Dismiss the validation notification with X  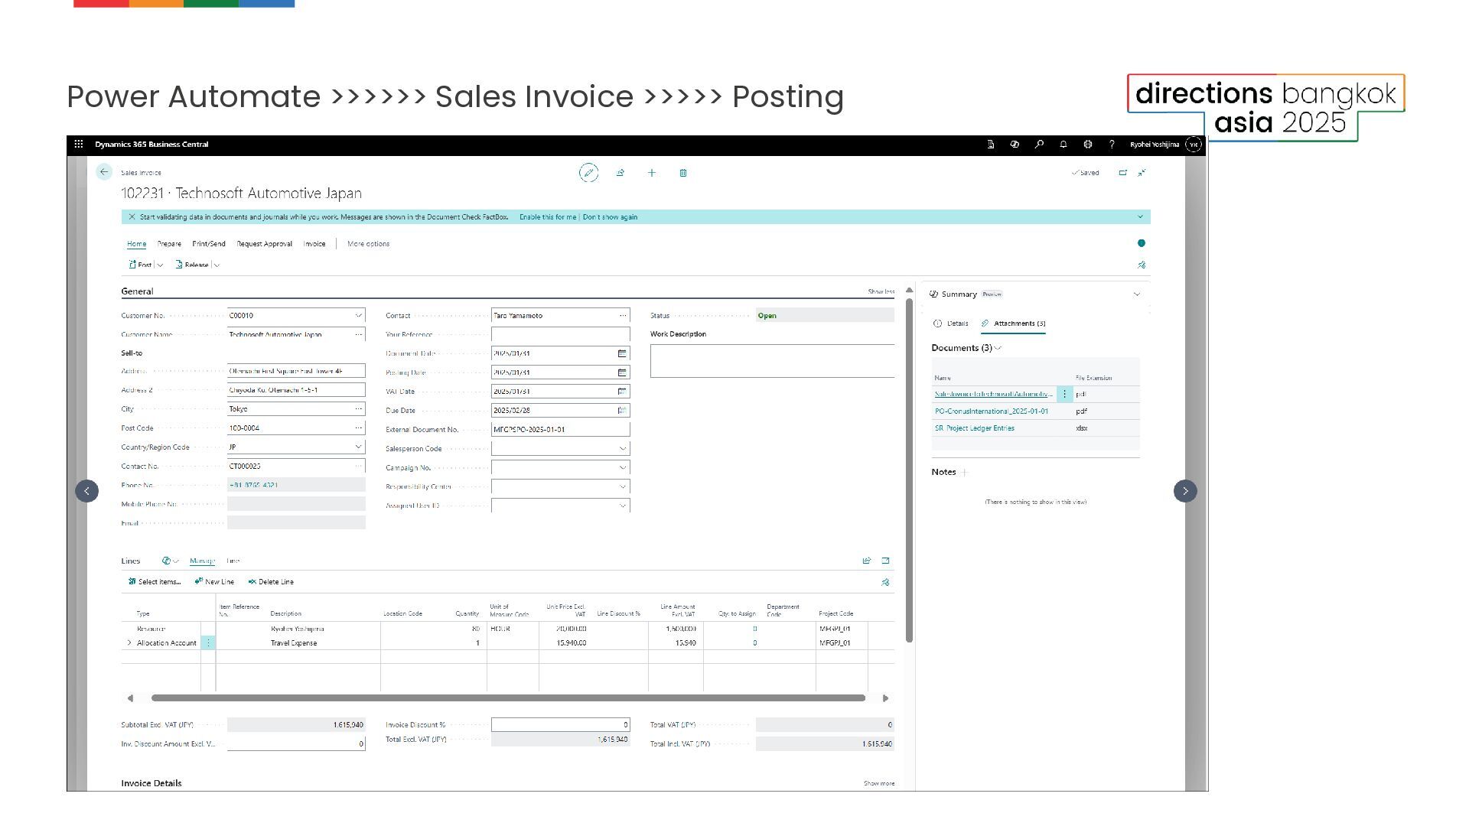(132, 217)
